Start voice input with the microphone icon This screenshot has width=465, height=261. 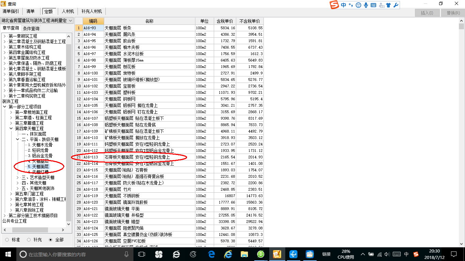coord(366,5)
